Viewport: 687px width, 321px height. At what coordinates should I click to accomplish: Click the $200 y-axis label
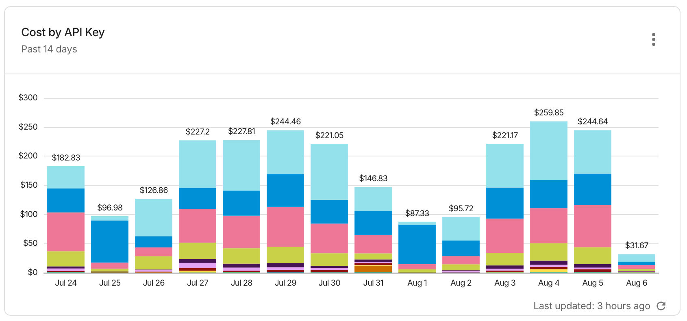[28, 156]
